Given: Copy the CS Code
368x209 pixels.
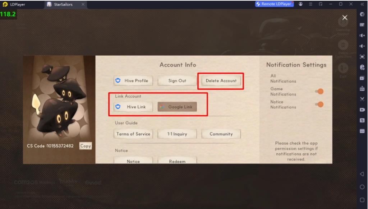Looking at the screenshot, I should [86, 146].
